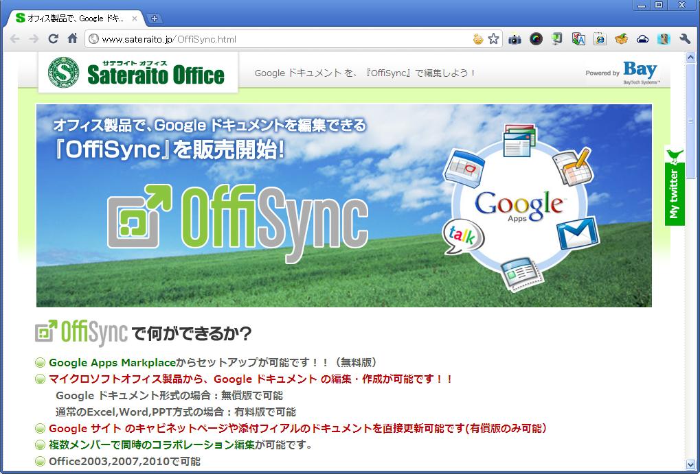Open the cloud extension icon
The image size is (700, 474).
[642, 39]
